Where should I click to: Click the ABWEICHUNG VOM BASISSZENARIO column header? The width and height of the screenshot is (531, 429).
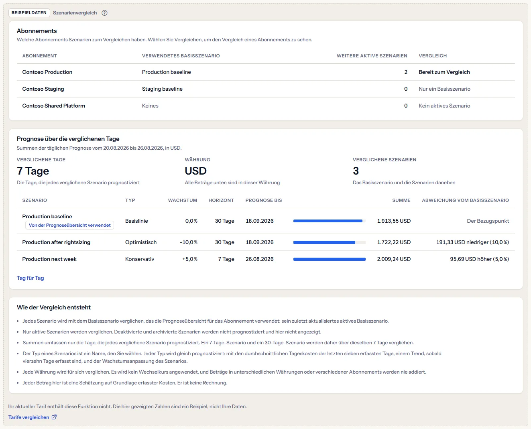[466, 200]
